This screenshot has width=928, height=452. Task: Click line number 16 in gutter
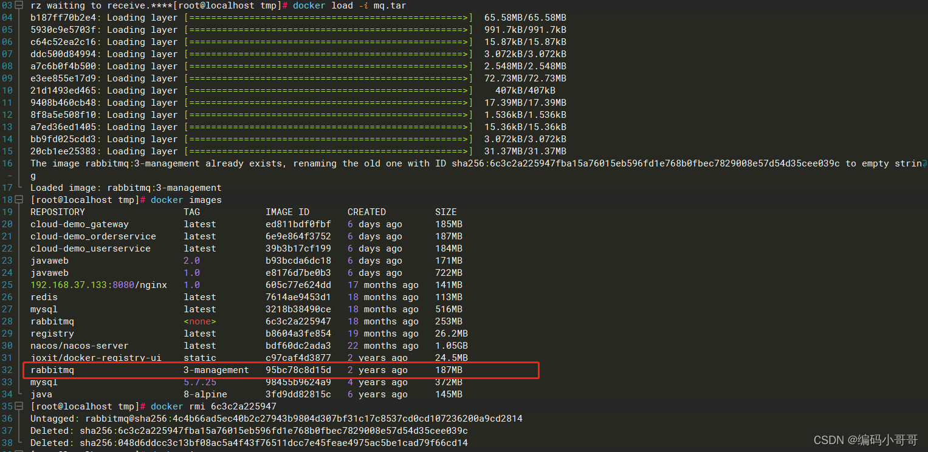(x=7, y=163)
